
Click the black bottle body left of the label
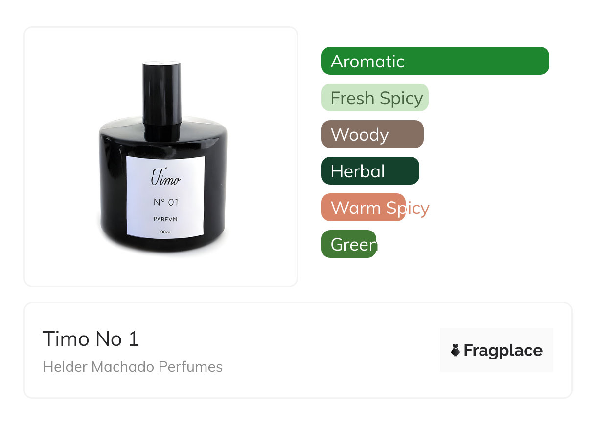(x=113, y=190)
